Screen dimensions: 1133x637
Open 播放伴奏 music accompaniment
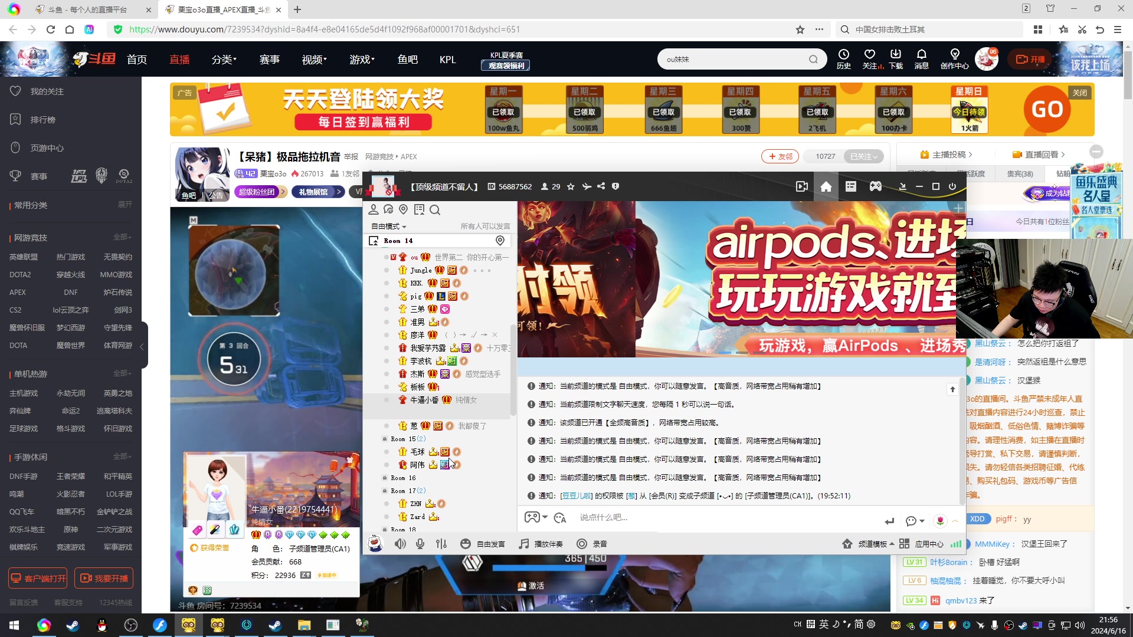pos(541,544)
